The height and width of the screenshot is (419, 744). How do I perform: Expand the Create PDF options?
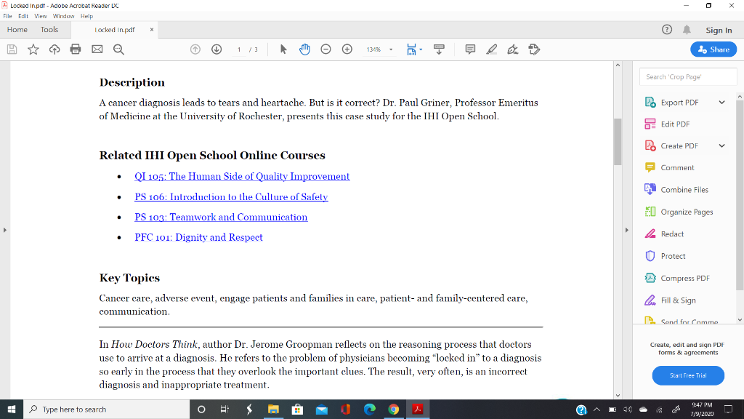pos(721,145)
